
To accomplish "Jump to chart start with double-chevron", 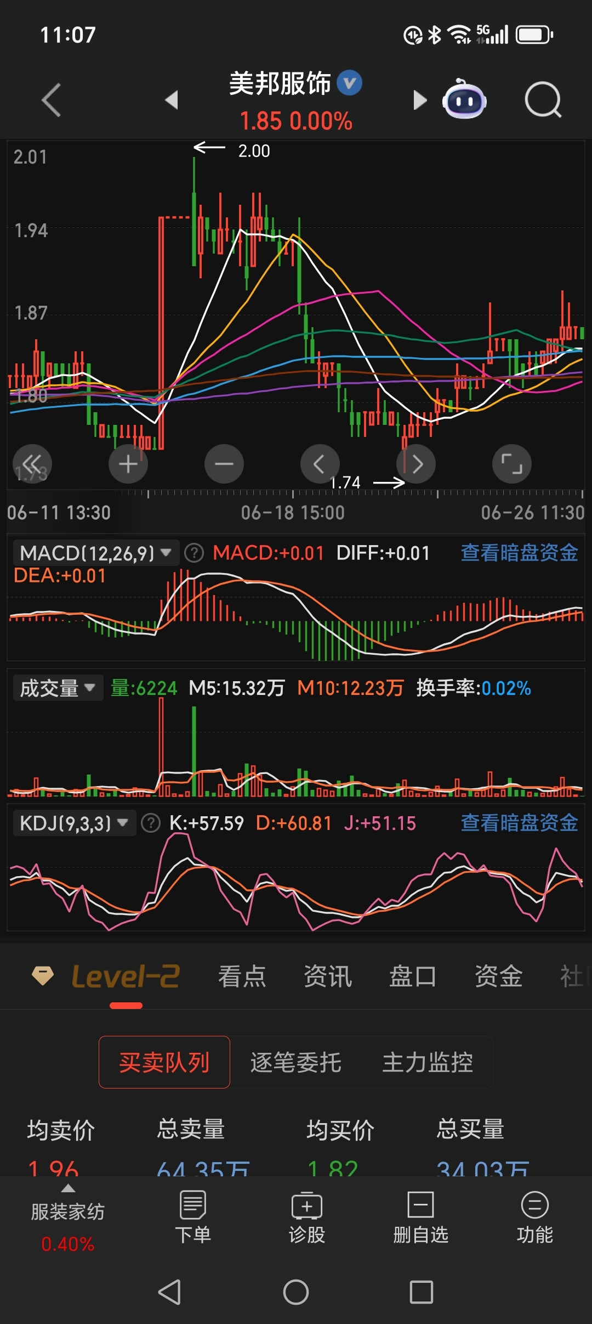I will [x=32, y=464].
